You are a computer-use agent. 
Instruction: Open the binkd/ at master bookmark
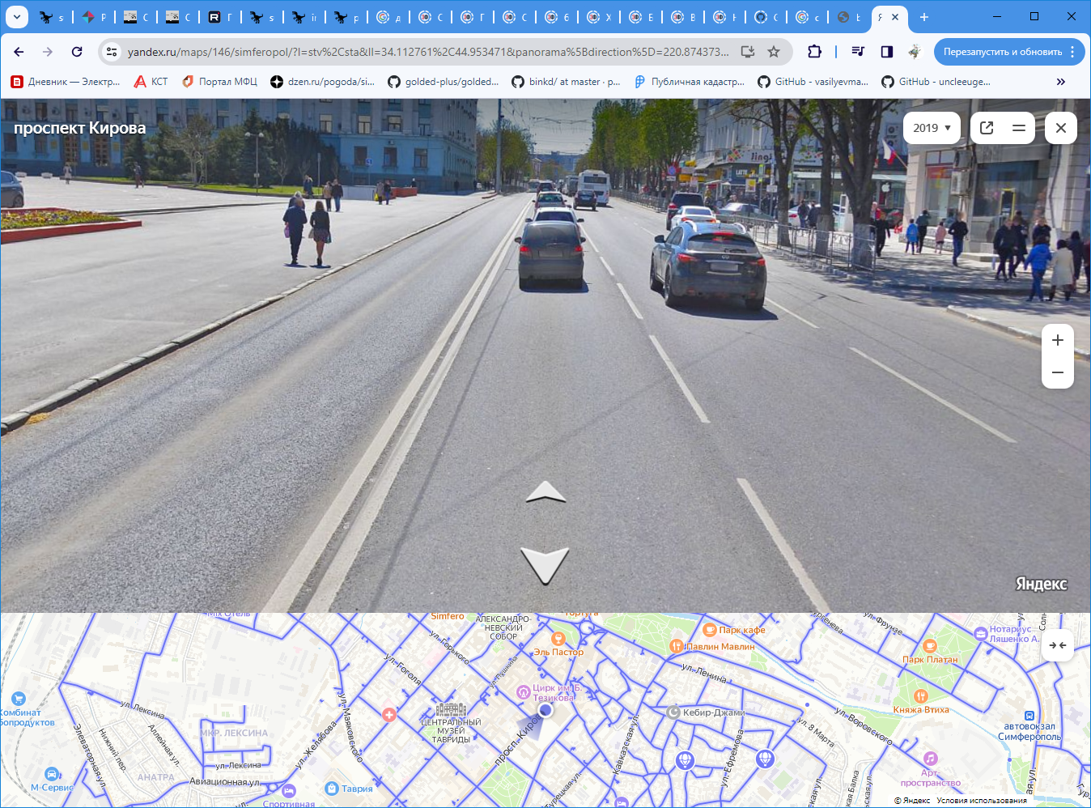(x=567, y=82)
